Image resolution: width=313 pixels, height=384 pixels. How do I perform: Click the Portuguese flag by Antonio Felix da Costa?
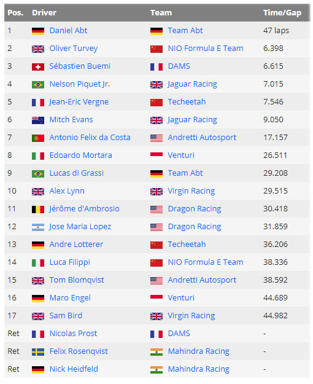point(38,138)
